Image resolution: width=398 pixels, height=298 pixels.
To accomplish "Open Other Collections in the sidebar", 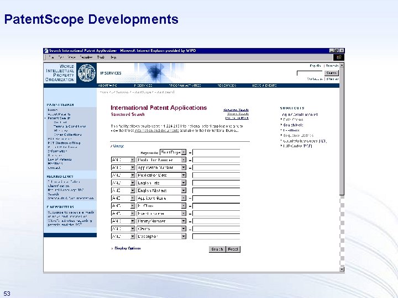I will (x=67, y=135).
